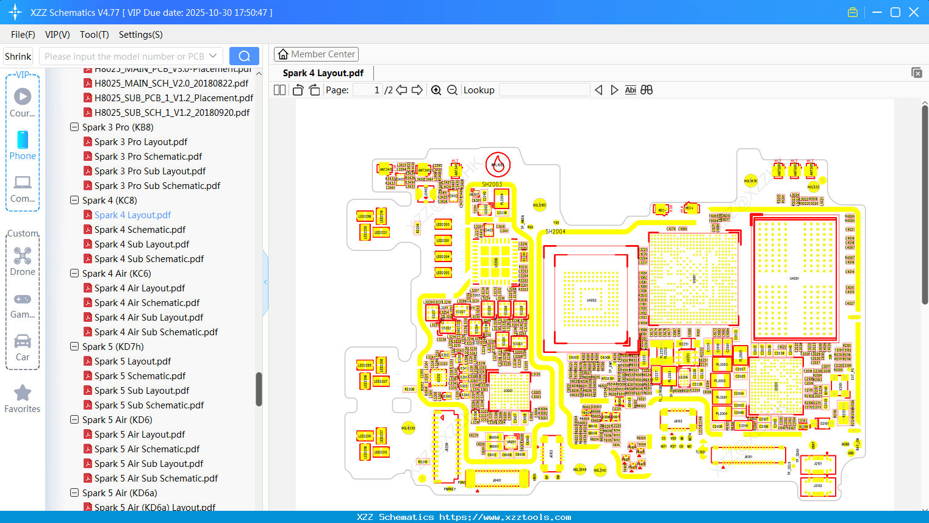Select the zoom out tool

[x=451, y=90]
